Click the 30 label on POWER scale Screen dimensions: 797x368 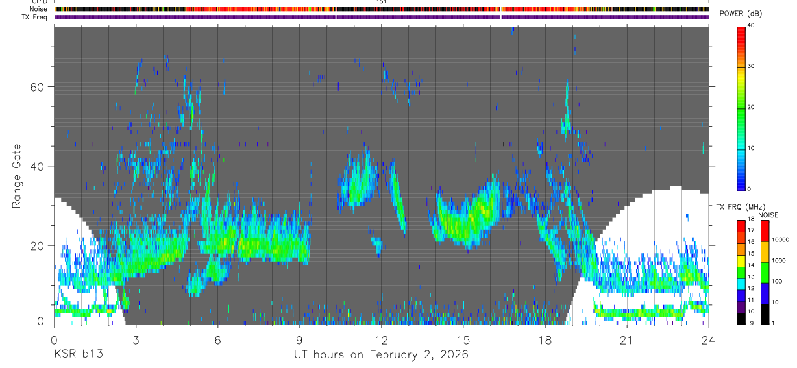click(x=751, y=67)
